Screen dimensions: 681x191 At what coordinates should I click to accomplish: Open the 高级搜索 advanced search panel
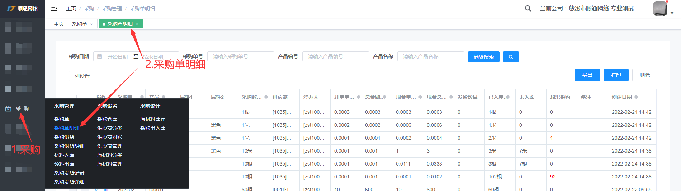pos(483,57)
